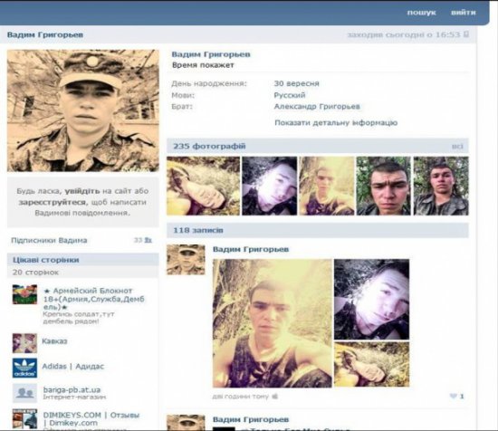
Task: Click the увійдіть login link
Action: [82, 191]
